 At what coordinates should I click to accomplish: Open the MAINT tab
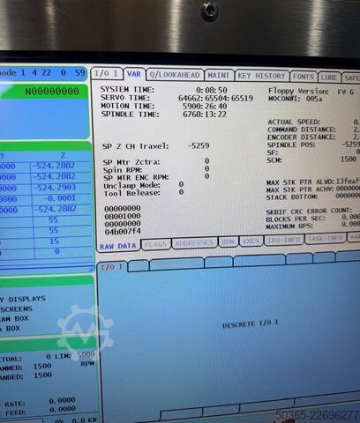tap(219, 76)
